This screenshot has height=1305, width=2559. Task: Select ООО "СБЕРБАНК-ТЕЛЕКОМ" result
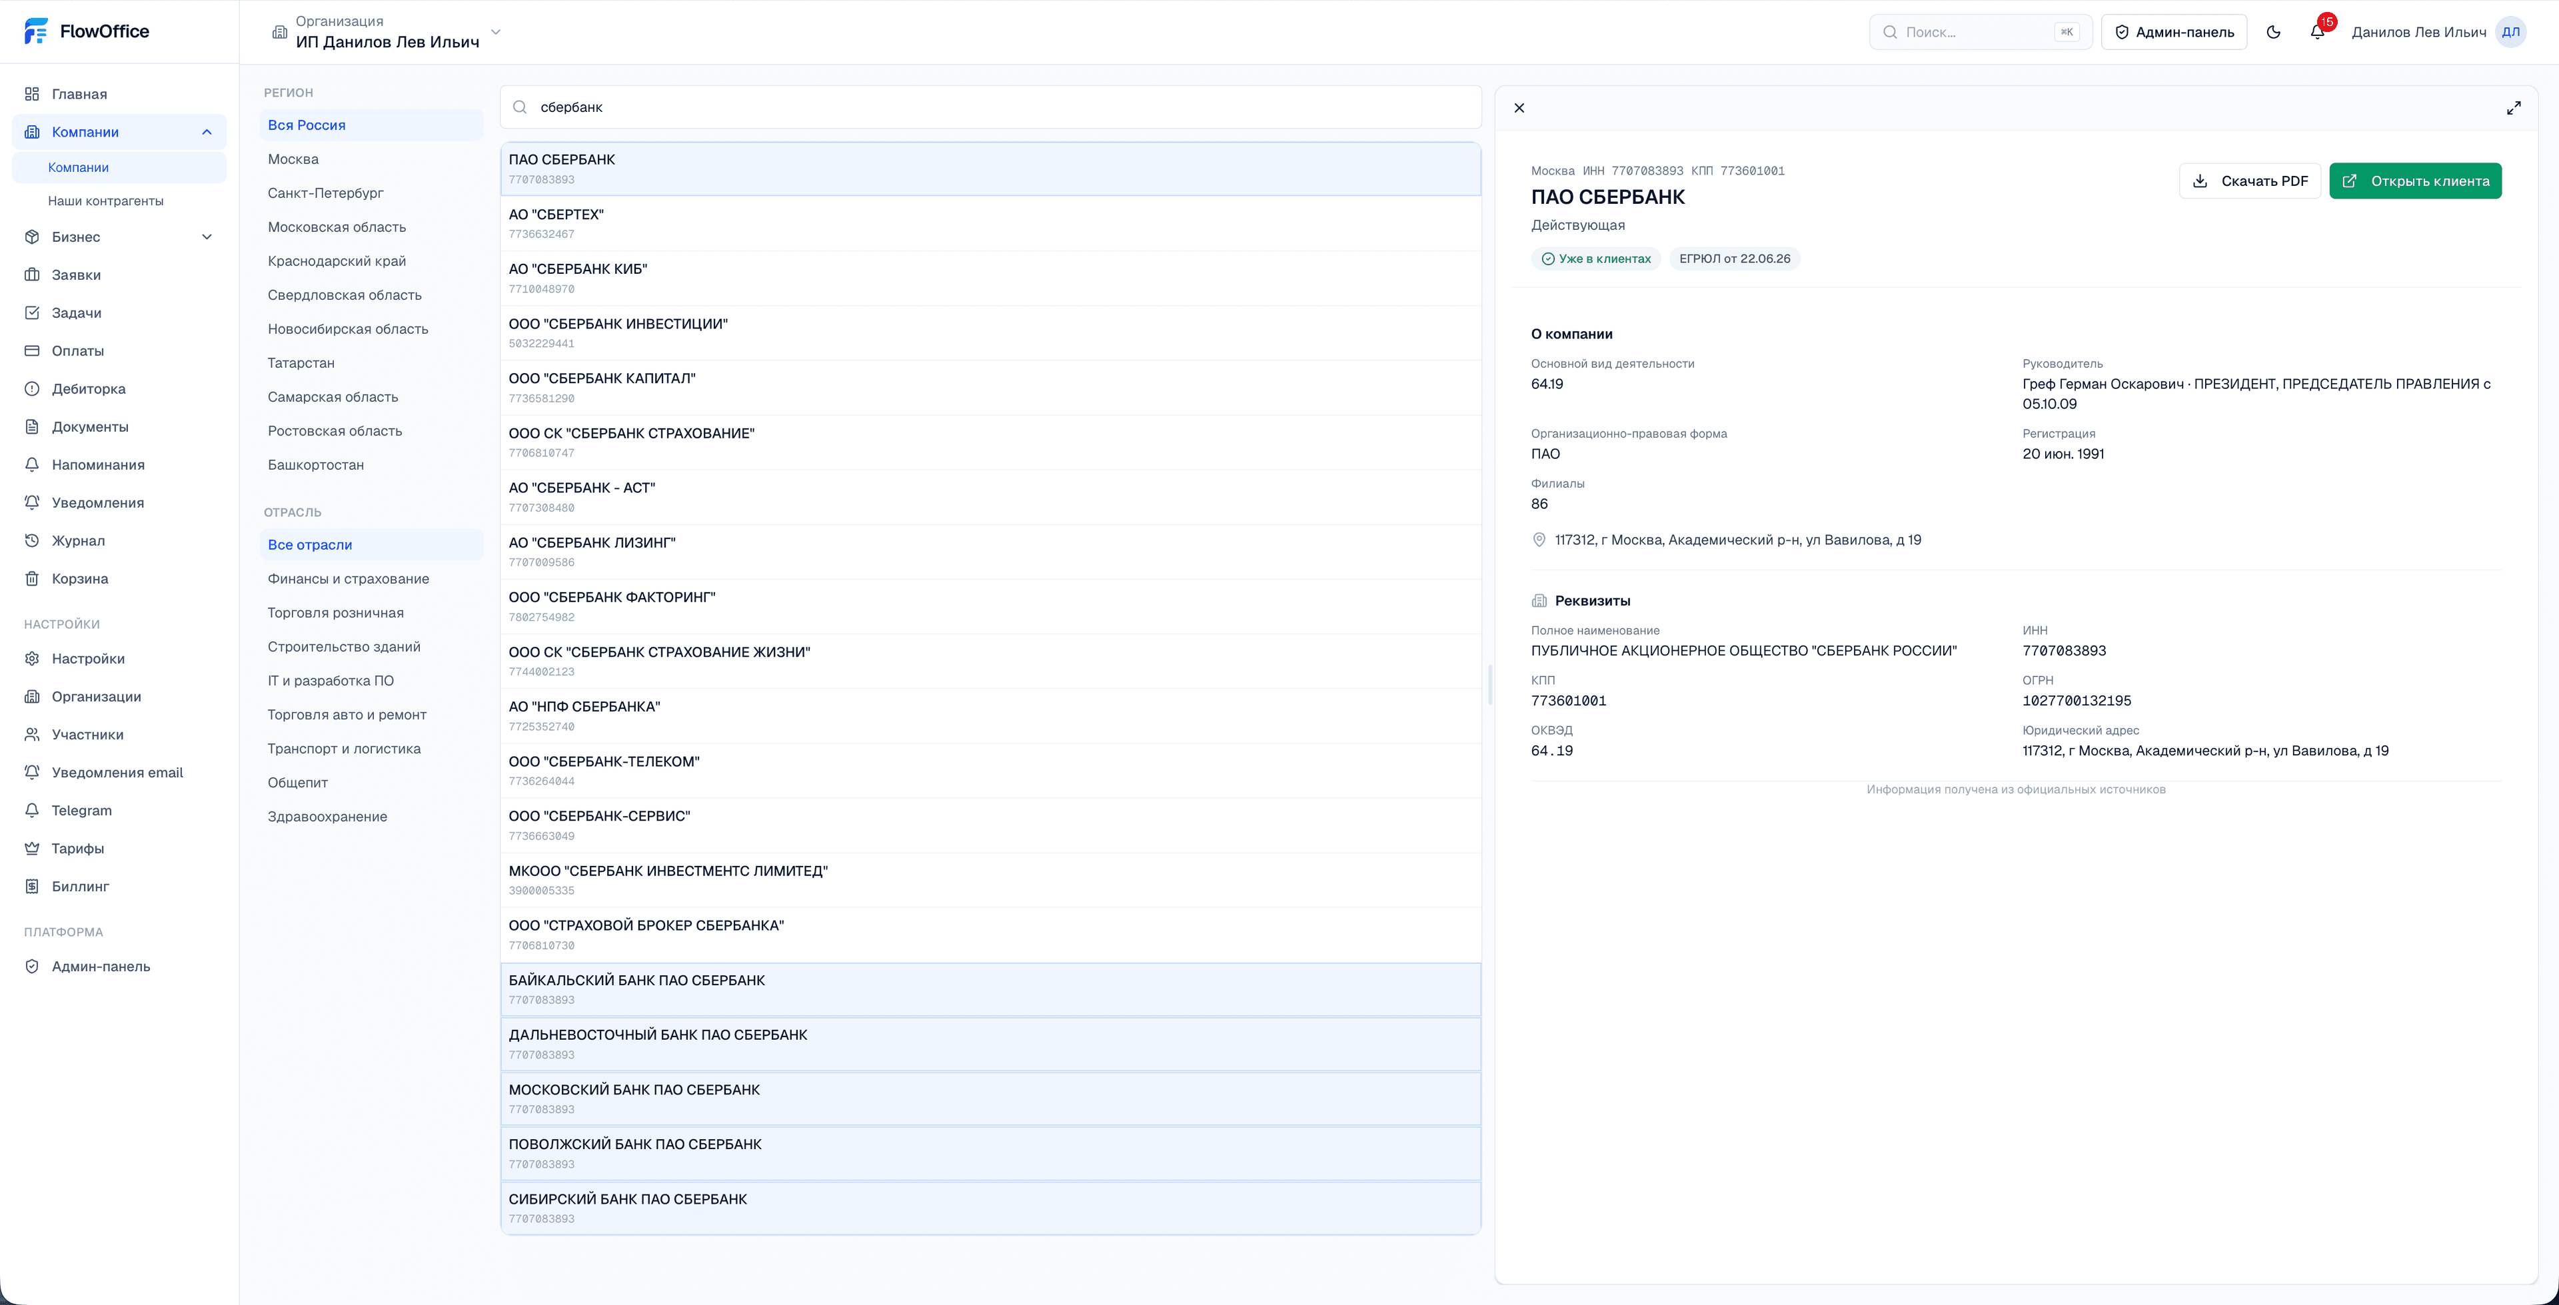(x=990, y=771)
